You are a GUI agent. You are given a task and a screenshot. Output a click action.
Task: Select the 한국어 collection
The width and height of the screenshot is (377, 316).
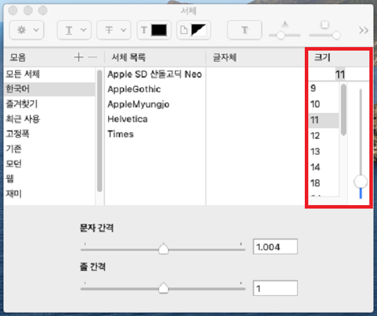[x=49, y=89]
